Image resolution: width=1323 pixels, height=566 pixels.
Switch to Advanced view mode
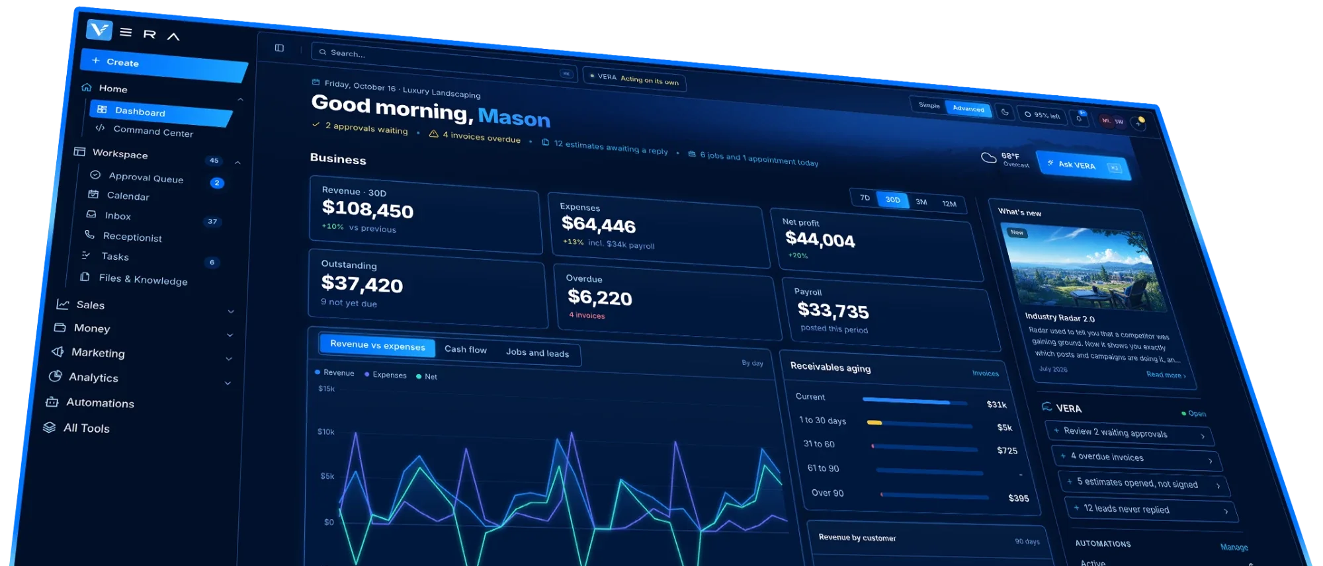[968, 108]
